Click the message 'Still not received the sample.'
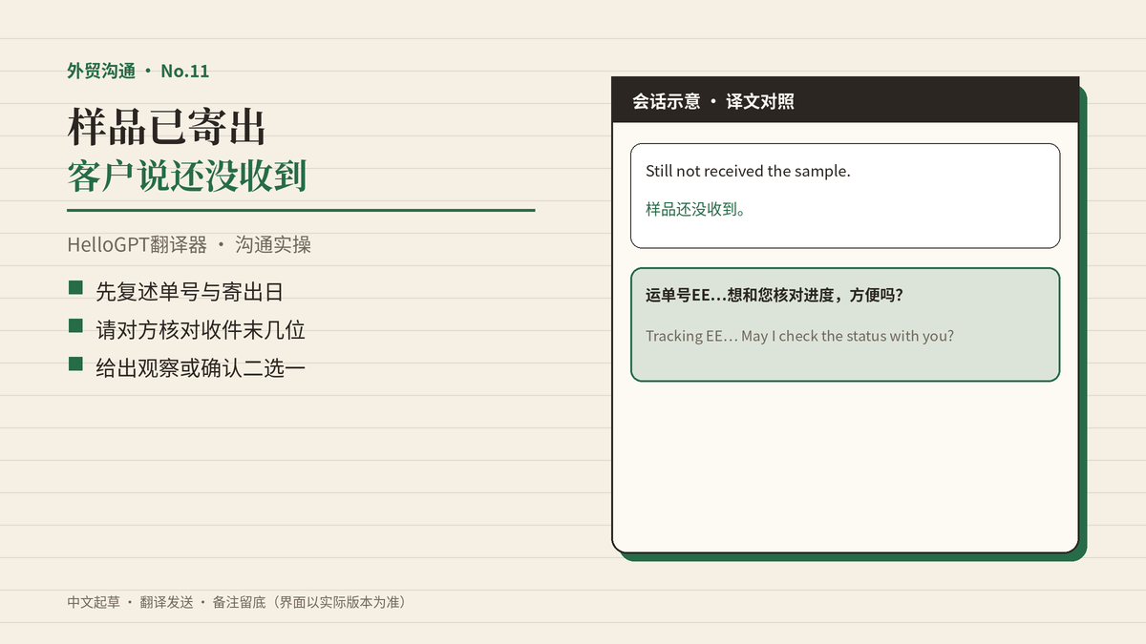 pyautogui.click(x=748, y=171)
